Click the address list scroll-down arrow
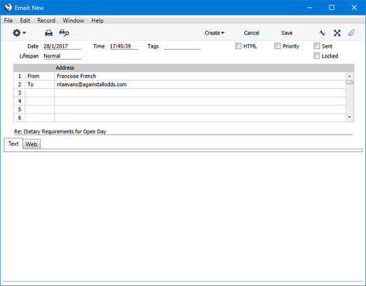 [x=349, y=117]
